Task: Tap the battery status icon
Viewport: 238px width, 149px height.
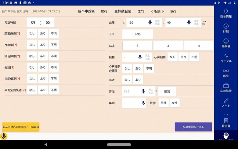Action: pos(235,3)
